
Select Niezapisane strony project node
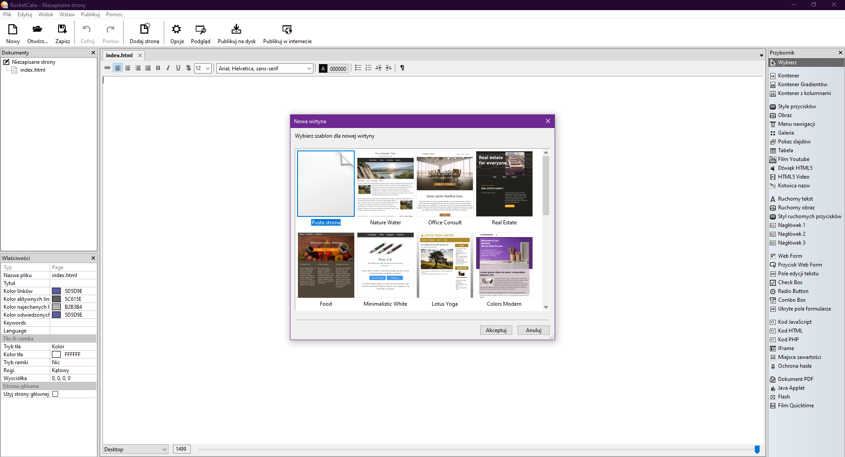(33, 62)
